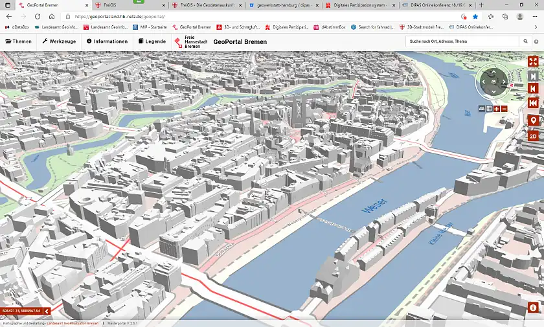Screen dimensions: 544x327
Task: Collapse the coordinates display panel
Action: [47, 311]
